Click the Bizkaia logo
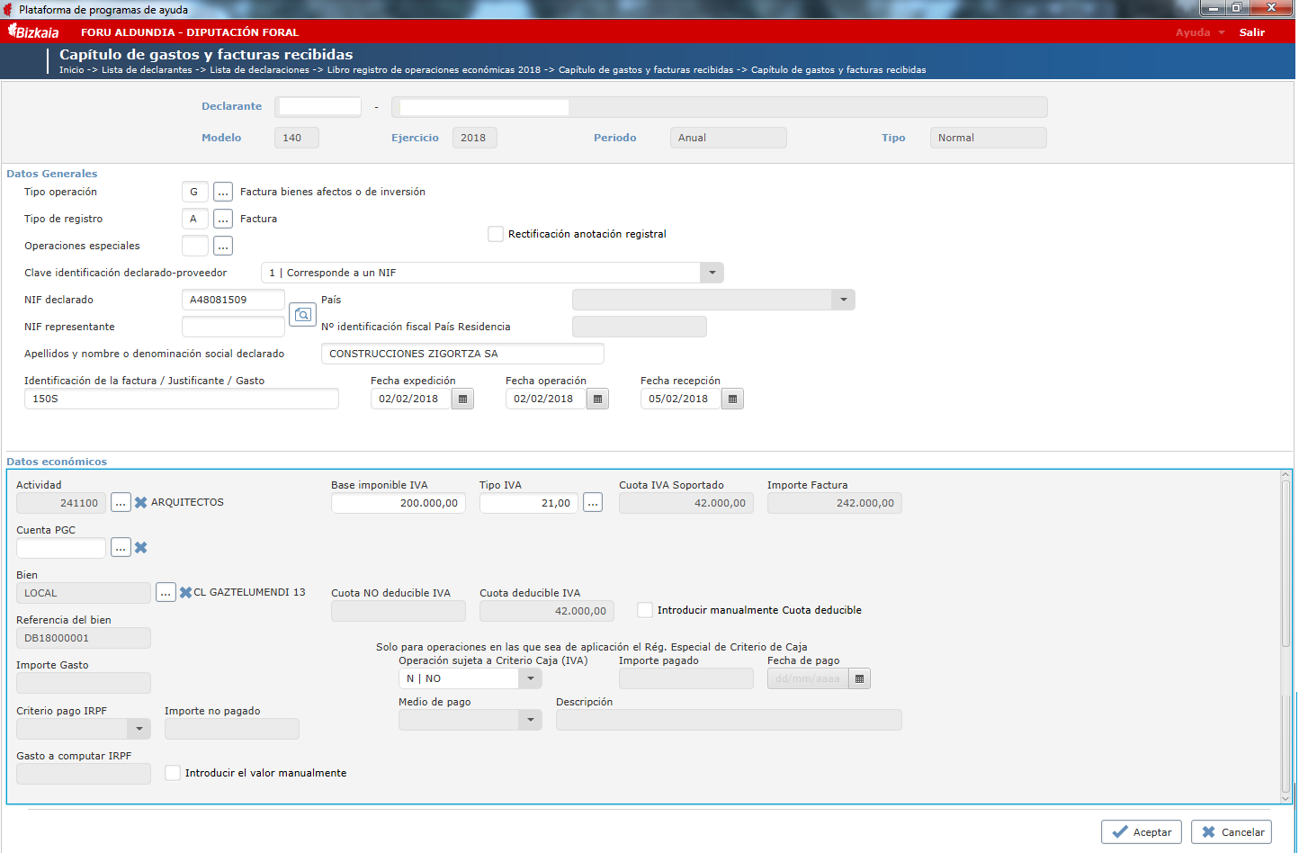 [x=33, y=31]
